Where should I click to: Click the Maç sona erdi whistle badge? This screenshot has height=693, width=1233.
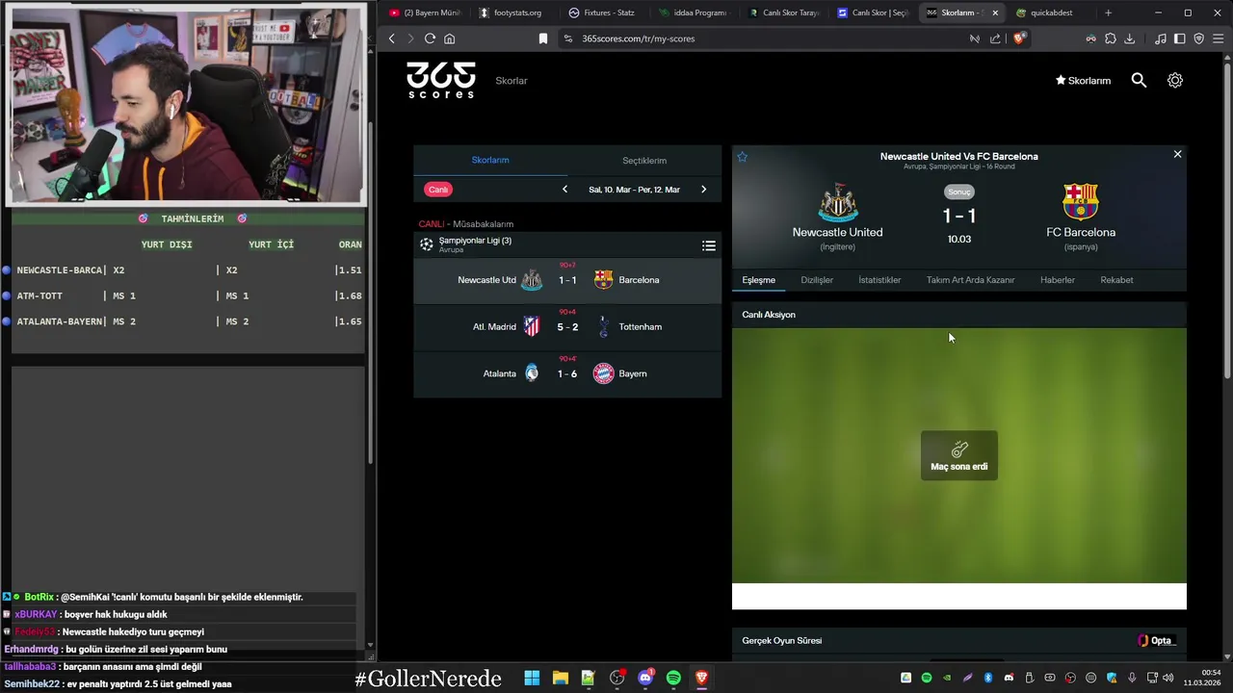pos(959,455)
